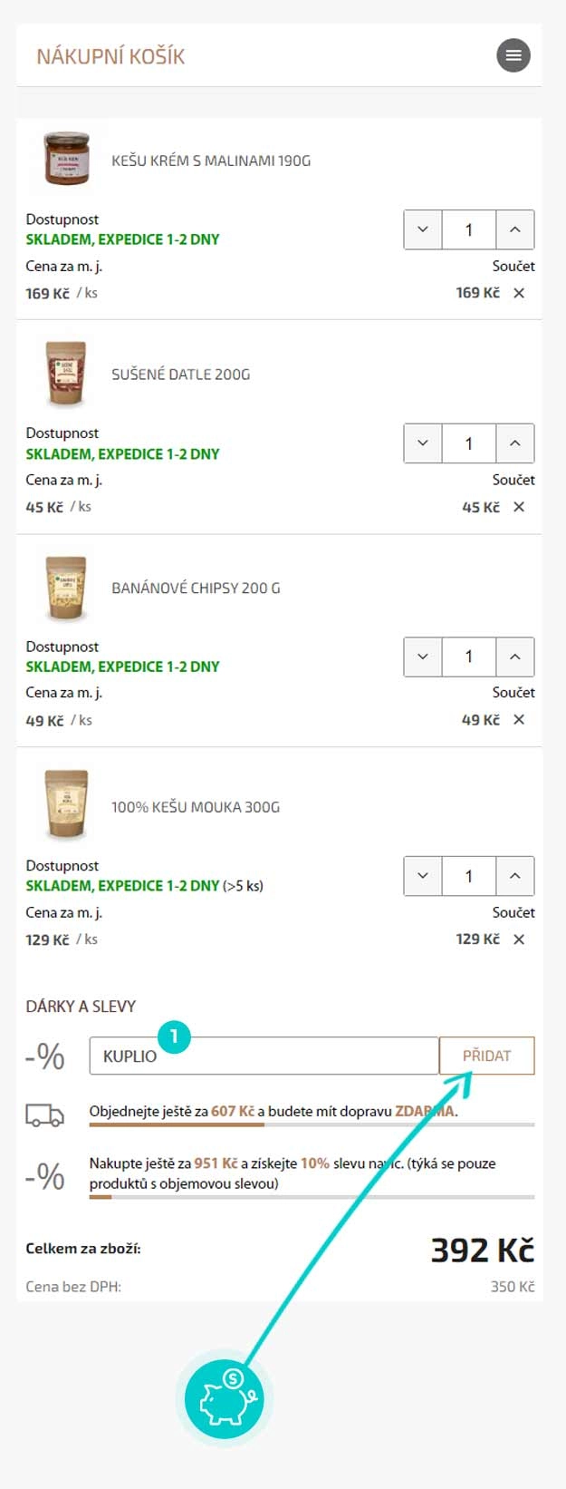Click PŘIDAT to apply the coupon
The height and width of the screenshot is (1489, 566).
(x=487, y=1056)
